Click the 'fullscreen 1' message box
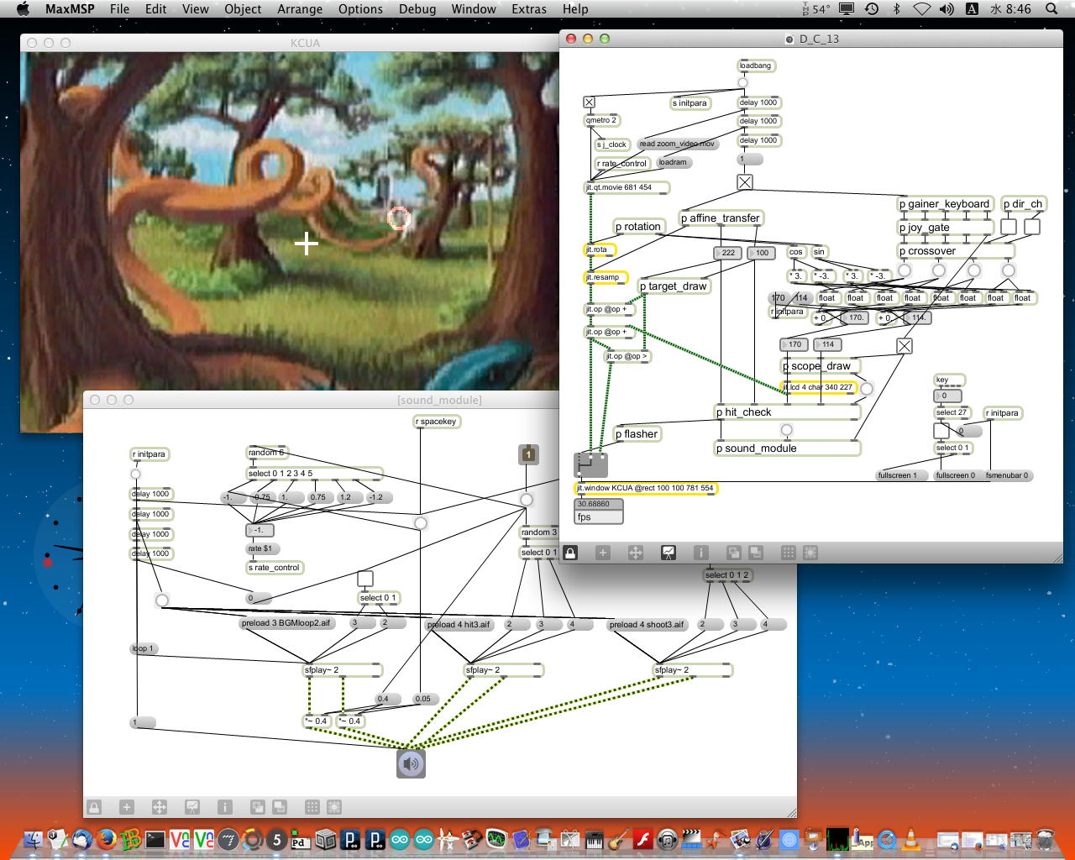 coord(898,475)
